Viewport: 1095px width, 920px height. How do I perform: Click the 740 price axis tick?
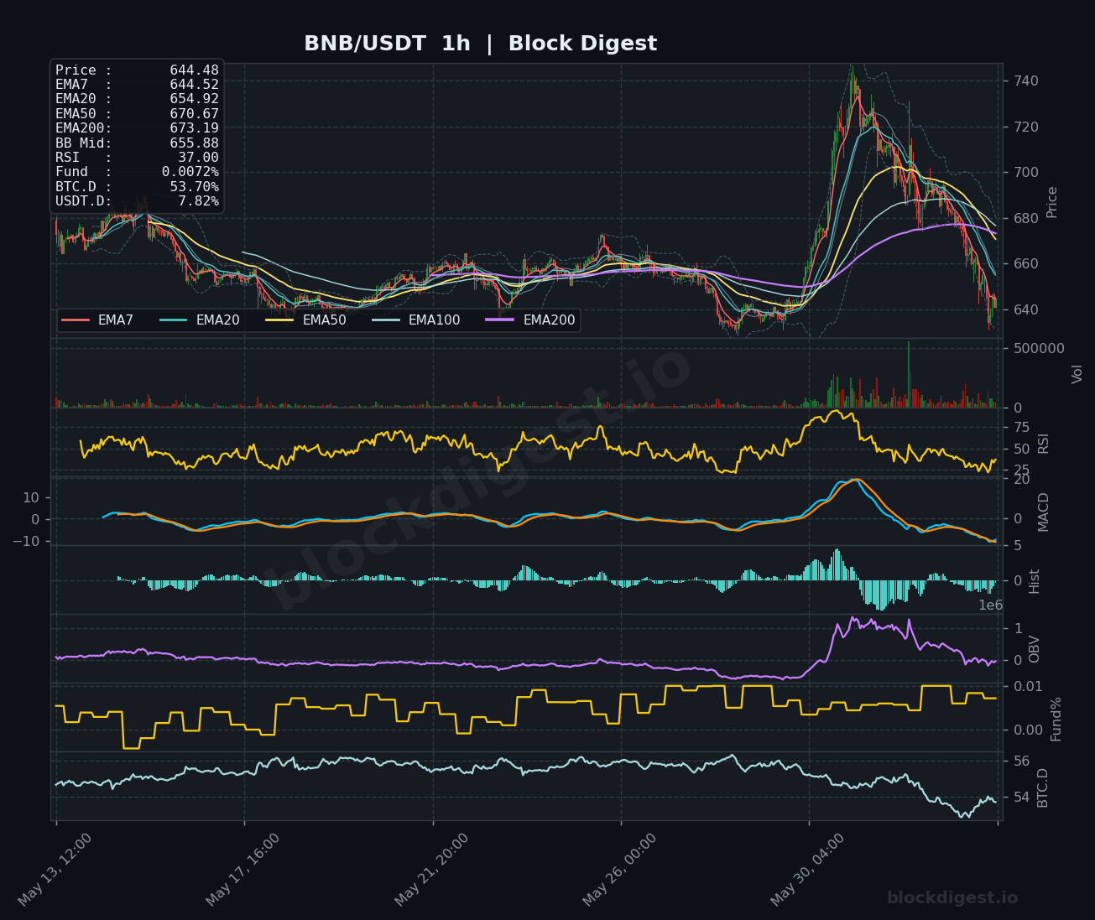[1026, 81]
